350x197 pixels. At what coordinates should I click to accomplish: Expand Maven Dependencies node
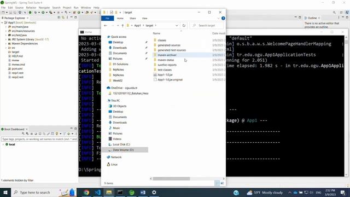click(6, 44)
